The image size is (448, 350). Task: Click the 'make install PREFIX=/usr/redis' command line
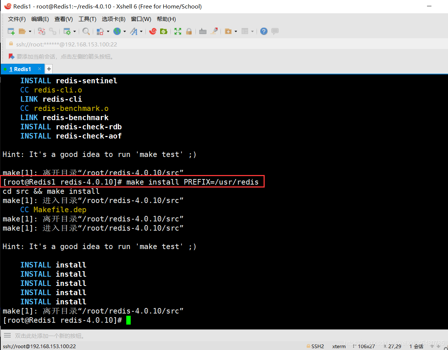[x=193, y=182]
